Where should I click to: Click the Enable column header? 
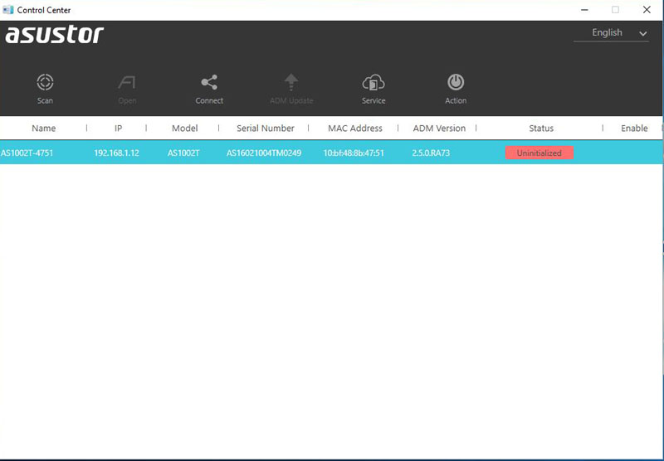click(634, 129)
